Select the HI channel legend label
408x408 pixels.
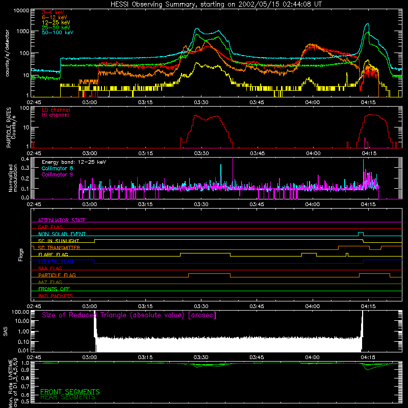click(55, 115)
